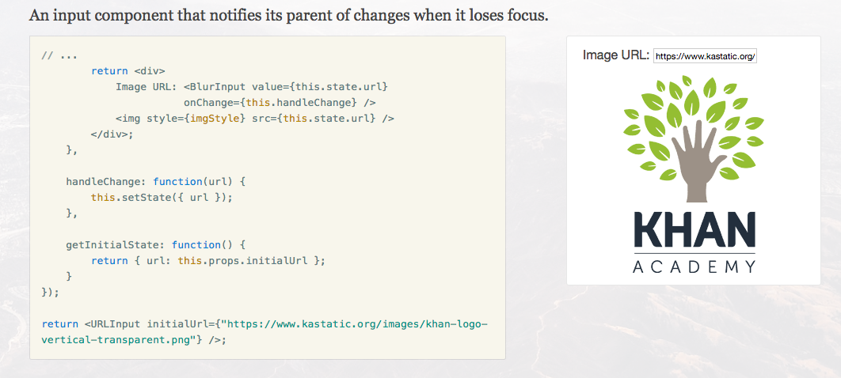This screenshot has width=841, height=378.
Task: Click the this.props.initialUrl return line
Action: pyautogui.click(x=207, y=261)
